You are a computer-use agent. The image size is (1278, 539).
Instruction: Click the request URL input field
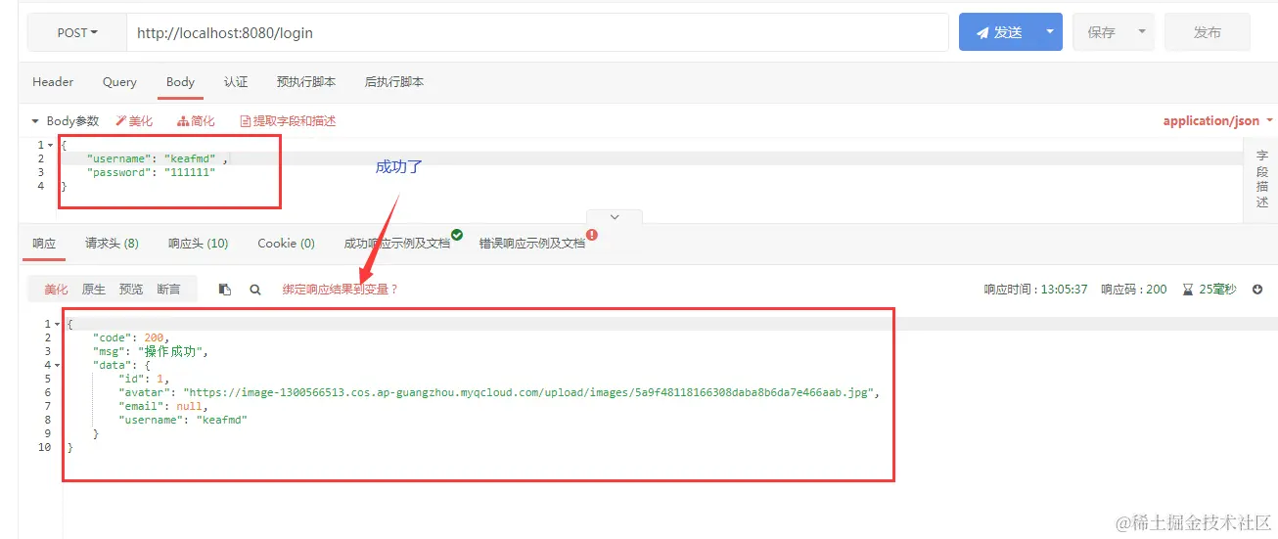(537, 32)
